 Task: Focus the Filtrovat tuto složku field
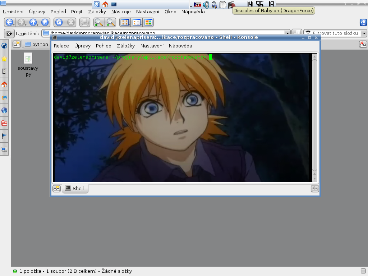(336, 33)
